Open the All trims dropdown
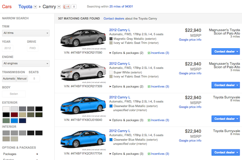 (26, 33)
